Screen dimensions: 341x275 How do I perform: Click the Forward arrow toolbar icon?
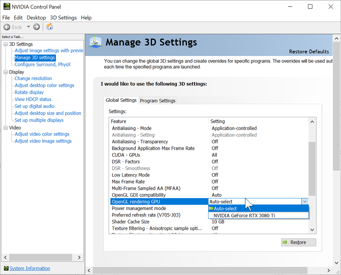point(36,27)
